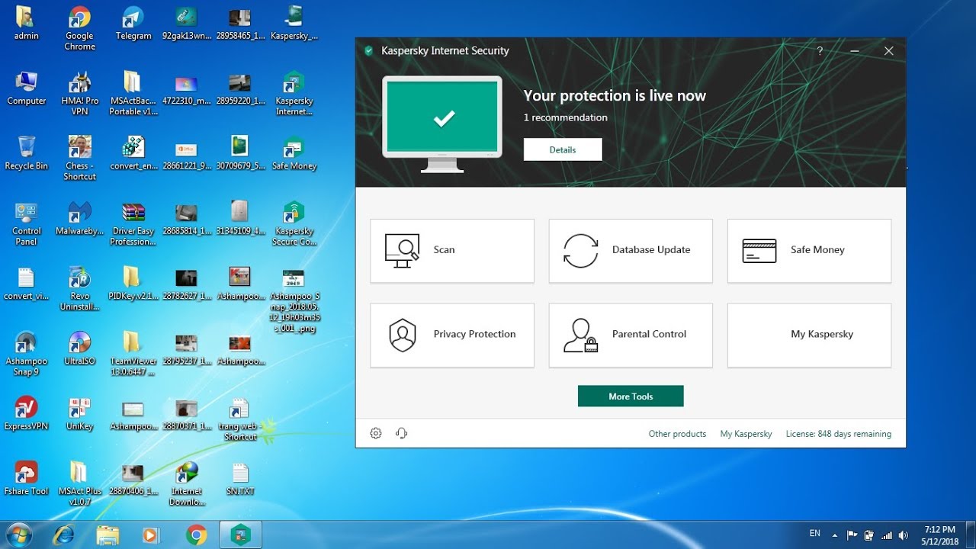This screenshot has height=549, width=976.
Task: Open the Windows Start menu
Action: click(x=19, y=535)
